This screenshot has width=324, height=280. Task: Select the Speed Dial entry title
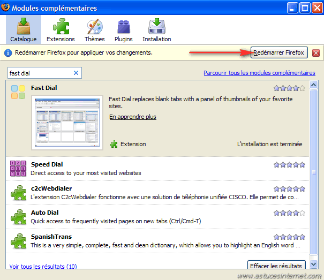(x=47, y=164)
